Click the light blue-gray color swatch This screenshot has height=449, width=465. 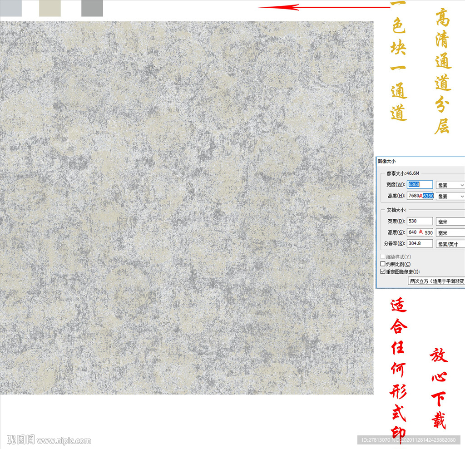[x=11, y=8]
